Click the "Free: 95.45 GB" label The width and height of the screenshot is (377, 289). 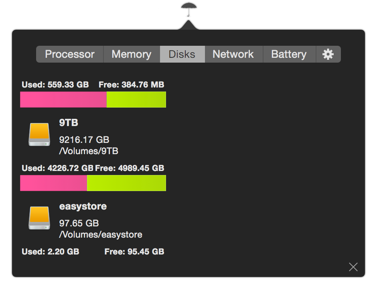(x=134, y=252)
